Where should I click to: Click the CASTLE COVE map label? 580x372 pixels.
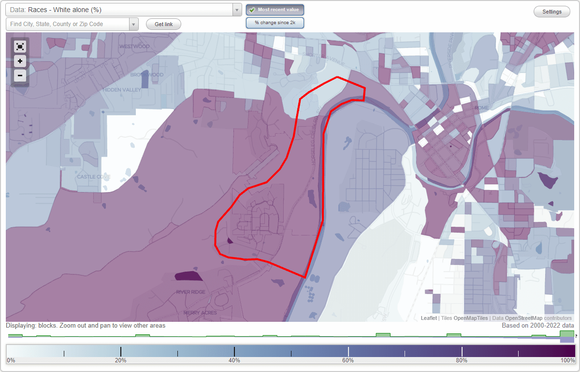coord(94,177)
